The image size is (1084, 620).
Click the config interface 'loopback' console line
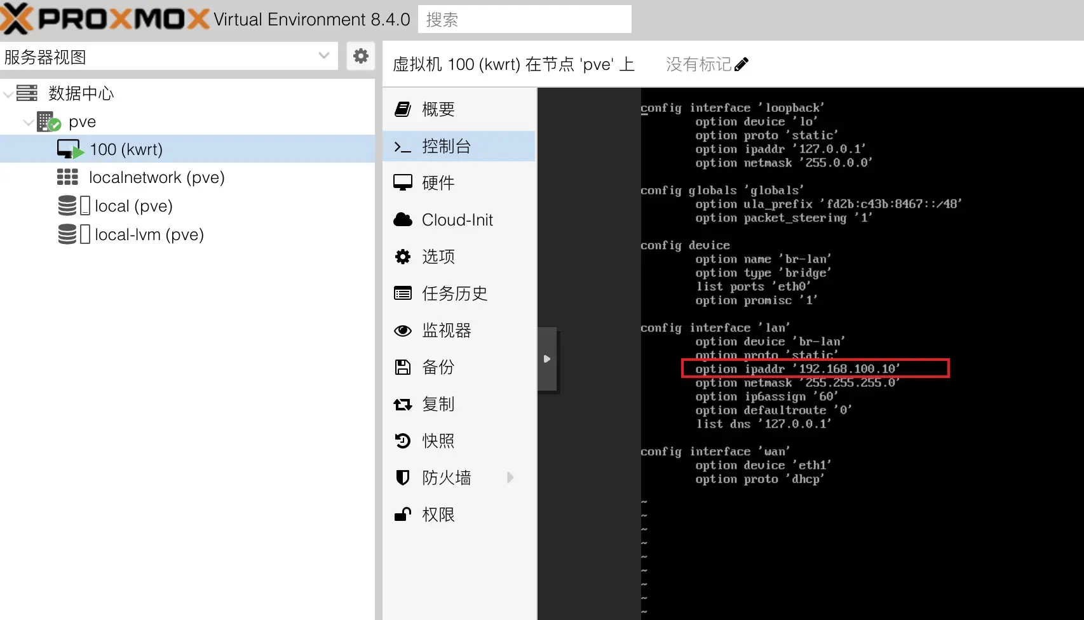coord(733,108)
